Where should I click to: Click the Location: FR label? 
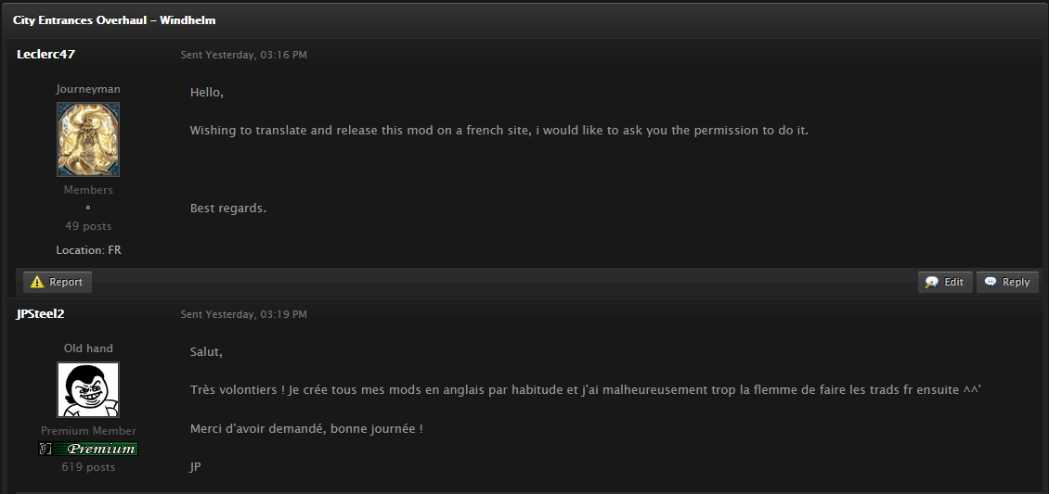coord(88,250)
